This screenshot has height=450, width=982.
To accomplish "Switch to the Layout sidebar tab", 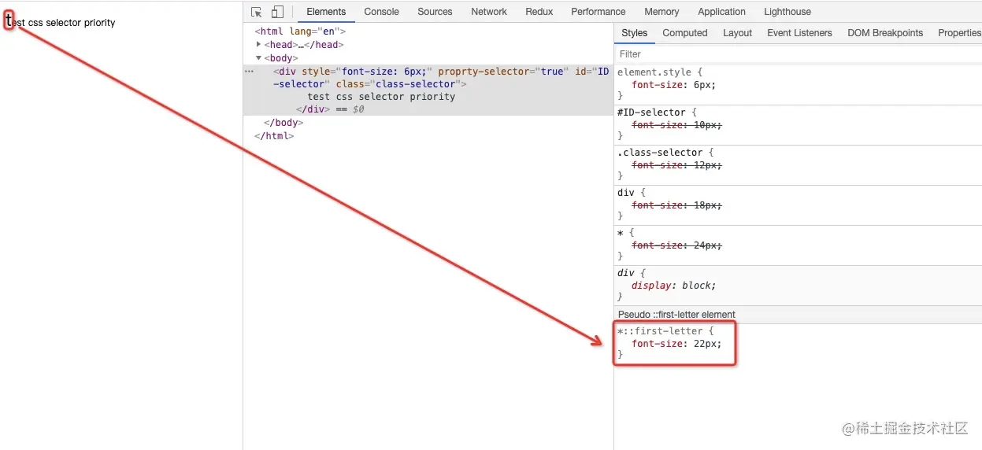I will tap(737, 33).
